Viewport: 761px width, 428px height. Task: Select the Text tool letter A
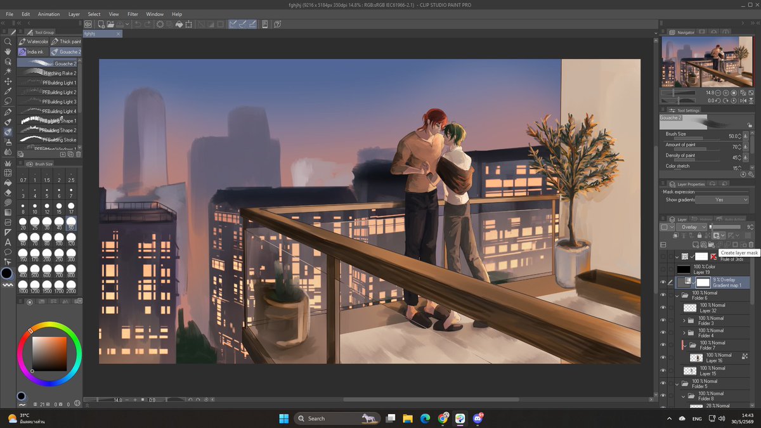(x=8, y=242)
